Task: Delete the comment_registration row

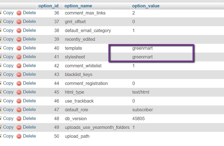Action: click(29, 83)
